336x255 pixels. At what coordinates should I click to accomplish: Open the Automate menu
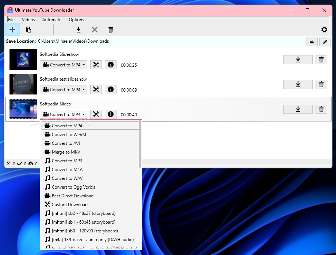tap(51, 20)
